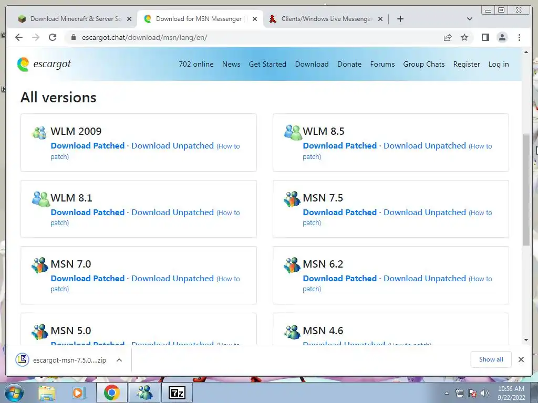
Task: Click the page vertical scrollbar thumb
Action: click(x=526, y=189)
